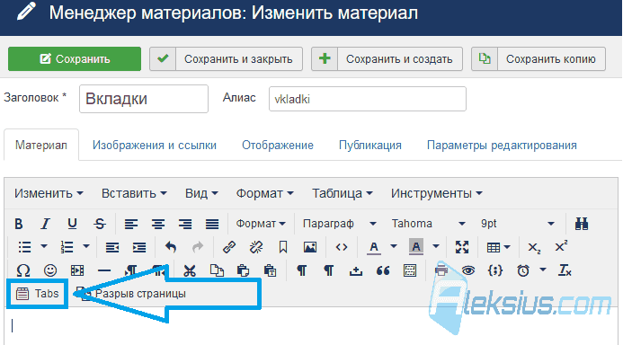Toggle paste as plain text
The image size is (623, 345).
tap(270, 270)
